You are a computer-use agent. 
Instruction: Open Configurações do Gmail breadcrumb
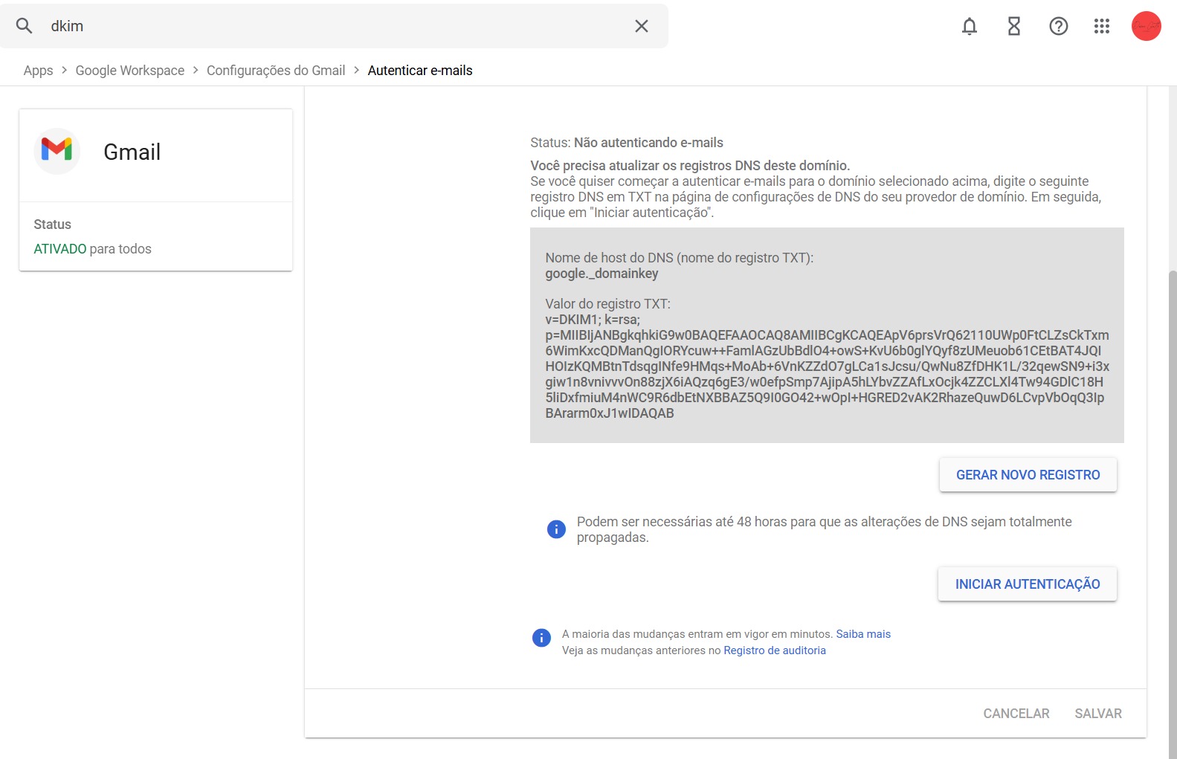pos(276,71)
